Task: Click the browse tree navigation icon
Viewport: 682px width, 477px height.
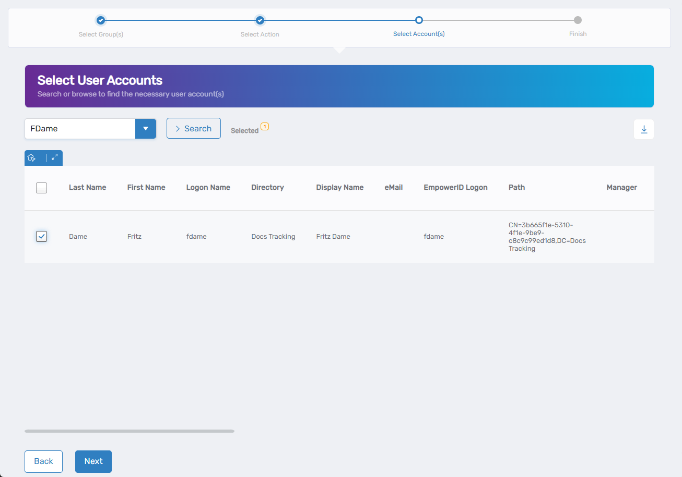Action: (x=32, y=157)
